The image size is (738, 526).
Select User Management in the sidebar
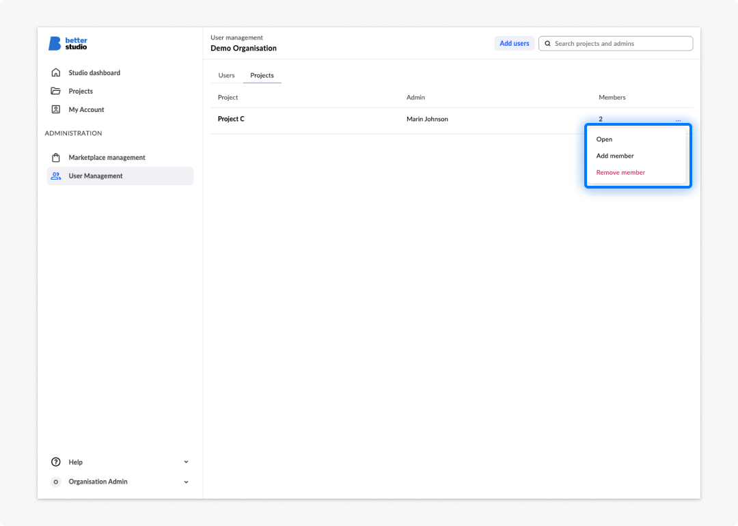[x=120, y=176]
